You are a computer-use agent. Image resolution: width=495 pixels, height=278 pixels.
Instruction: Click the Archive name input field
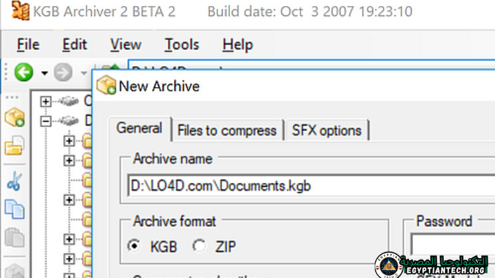click(x=311, y=186)
